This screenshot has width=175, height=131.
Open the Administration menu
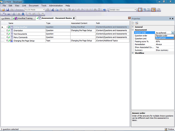pos(56,5)
